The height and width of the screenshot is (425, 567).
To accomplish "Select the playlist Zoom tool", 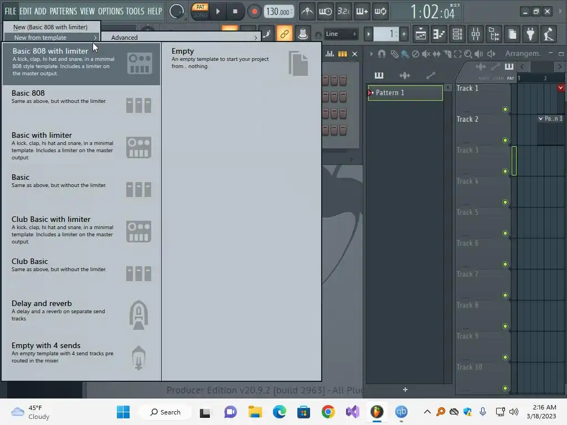I will coord(468,54).
